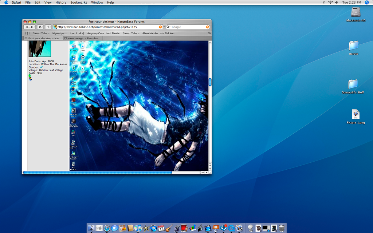Select the 'Sonakshi's Stuff' folder
This screenshot has width=373, height=233.
(x=353, y=86)
